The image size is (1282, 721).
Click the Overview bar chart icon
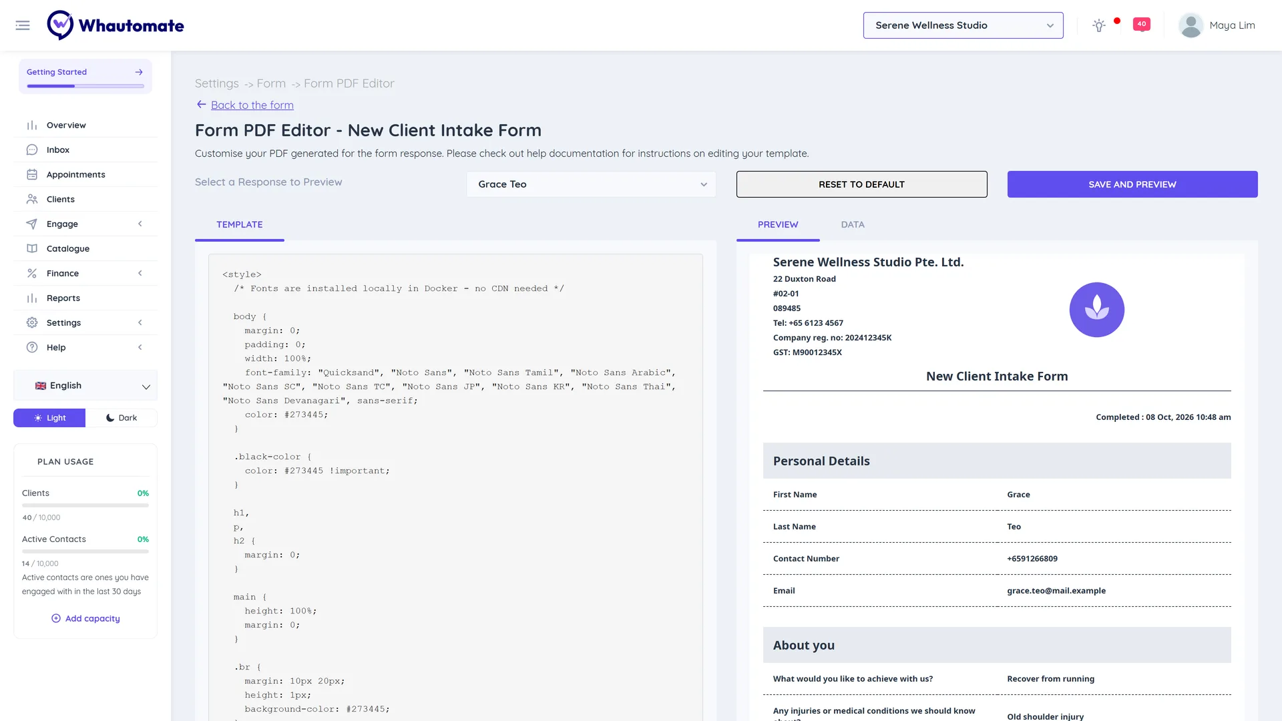coord(32,126)
